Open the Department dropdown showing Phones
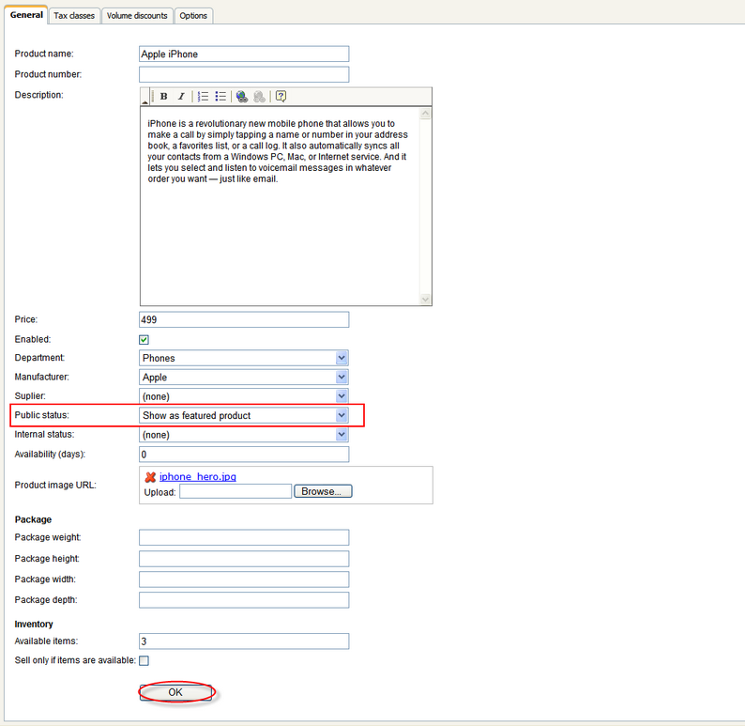Screen dimensions: 745x726 point(244,358)
